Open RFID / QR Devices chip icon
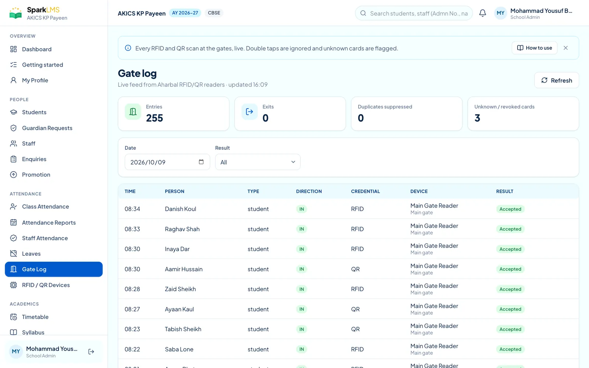589x368 pixels. [x=14, y=285]
